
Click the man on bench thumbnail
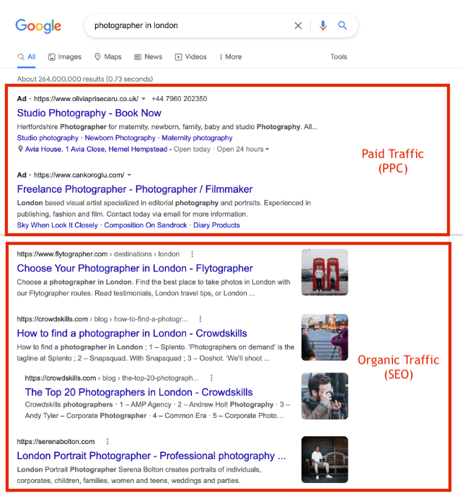click(x=325, y=460)
